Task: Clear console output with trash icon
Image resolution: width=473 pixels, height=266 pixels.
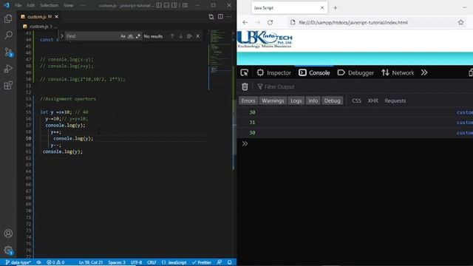Action: [245, 87]
